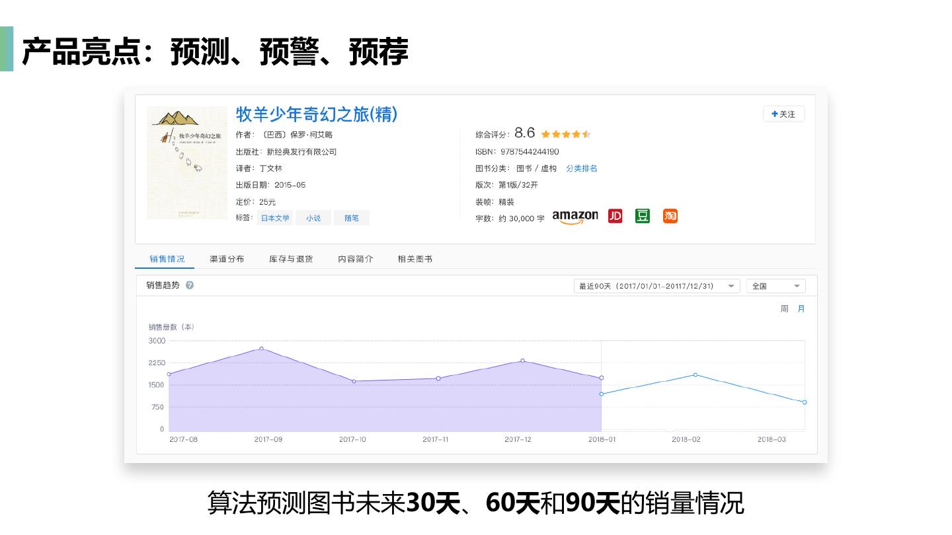Screen dimensions: 952x535
Task: Open the 相关图书 tab
Action: [x=415, y=259]
